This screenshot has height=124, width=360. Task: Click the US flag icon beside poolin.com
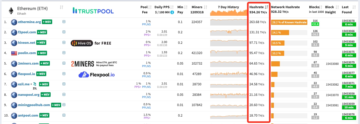(x=14, y=53)
